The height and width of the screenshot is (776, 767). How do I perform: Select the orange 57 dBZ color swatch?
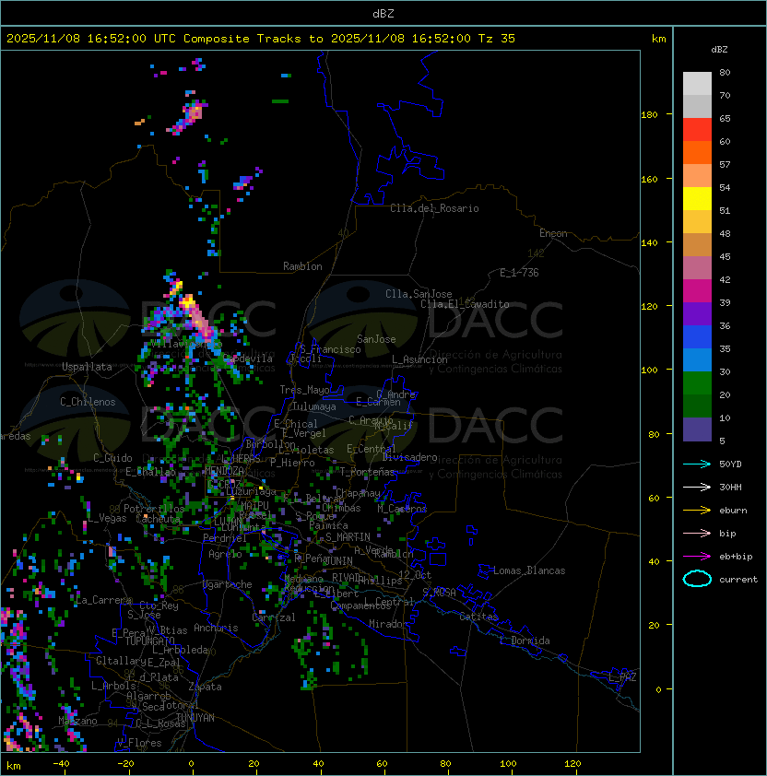pyautogui.click(x=697, y=152)
